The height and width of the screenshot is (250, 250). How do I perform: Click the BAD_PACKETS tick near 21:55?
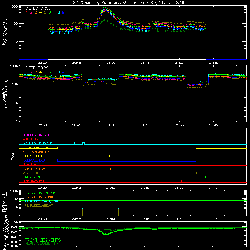coord(236,181)
